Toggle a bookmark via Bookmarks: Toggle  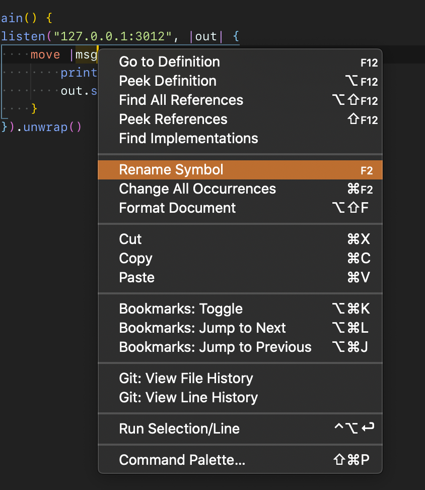[181, 309]
